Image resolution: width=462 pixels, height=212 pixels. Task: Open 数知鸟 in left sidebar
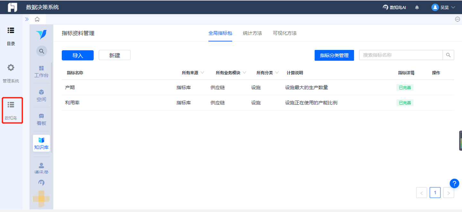click(11, 111)
